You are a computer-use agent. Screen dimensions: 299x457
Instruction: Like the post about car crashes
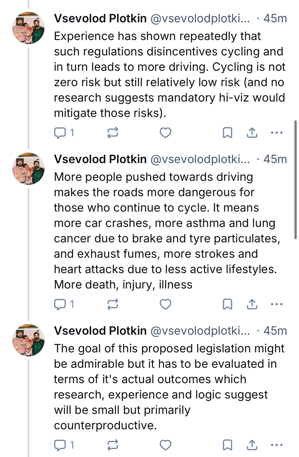click(165, 304)
